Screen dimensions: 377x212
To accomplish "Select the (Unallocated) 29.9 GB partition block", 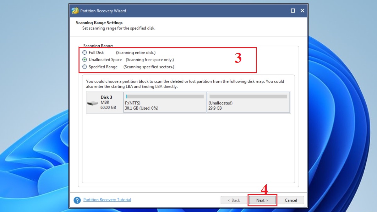I will pyautogui.click(x=248, y=102).
